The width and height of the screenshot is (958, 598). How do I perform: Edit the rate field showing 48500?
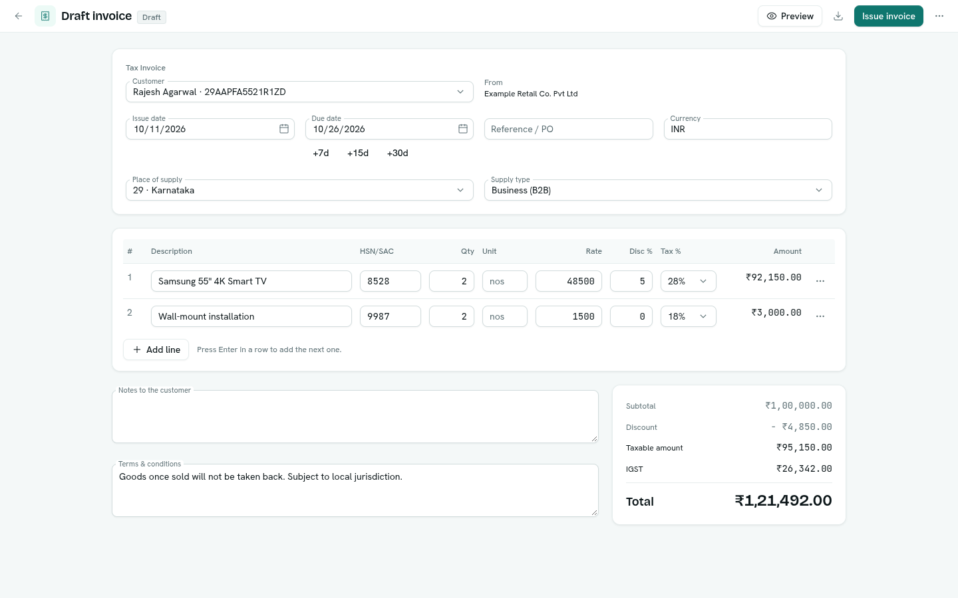click(569, 281)
